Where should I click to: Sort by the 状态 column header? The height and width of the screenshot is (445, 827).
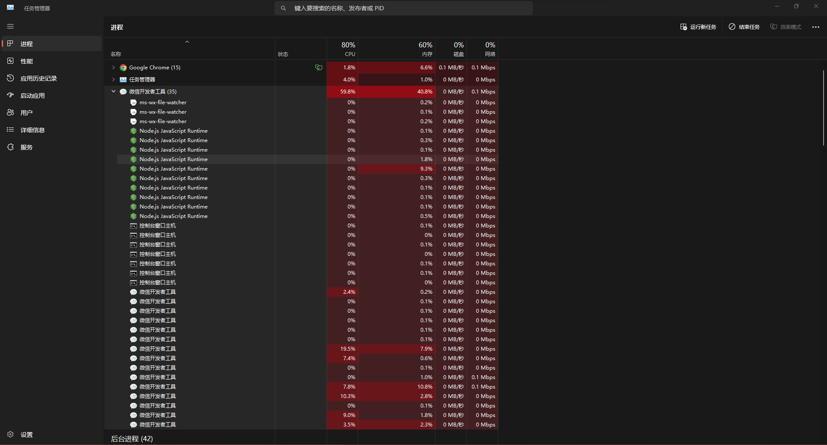(x=301, y=49)
